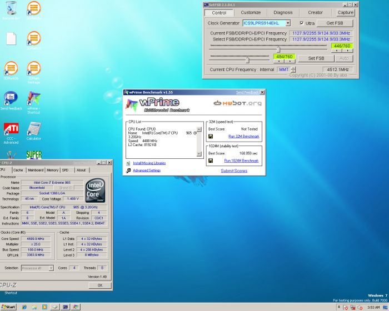Click the Install Missing Libraries icon
389x311 pixels.
(x=128, y=163)
